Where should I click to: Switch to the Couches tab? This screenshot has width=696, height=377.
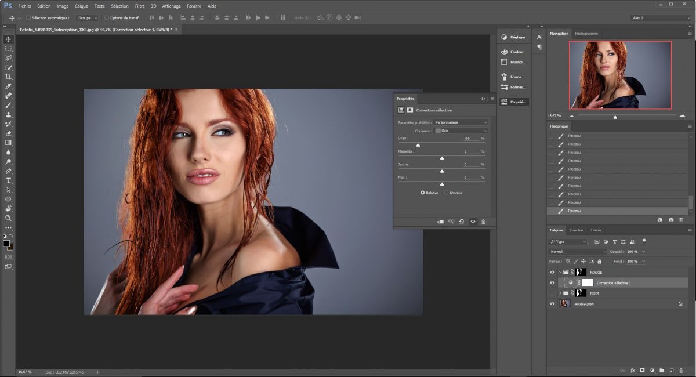576,230
